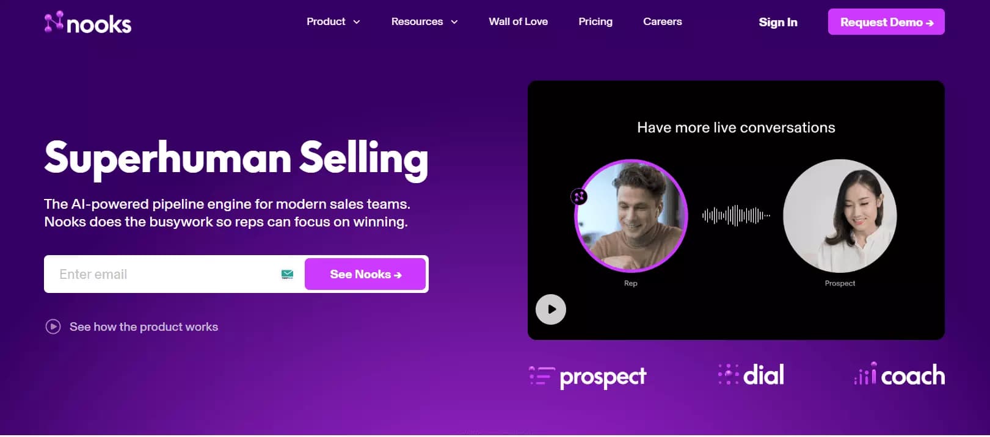Click the green mail icon in email field

pyautogui.click(x=287, y=275)
